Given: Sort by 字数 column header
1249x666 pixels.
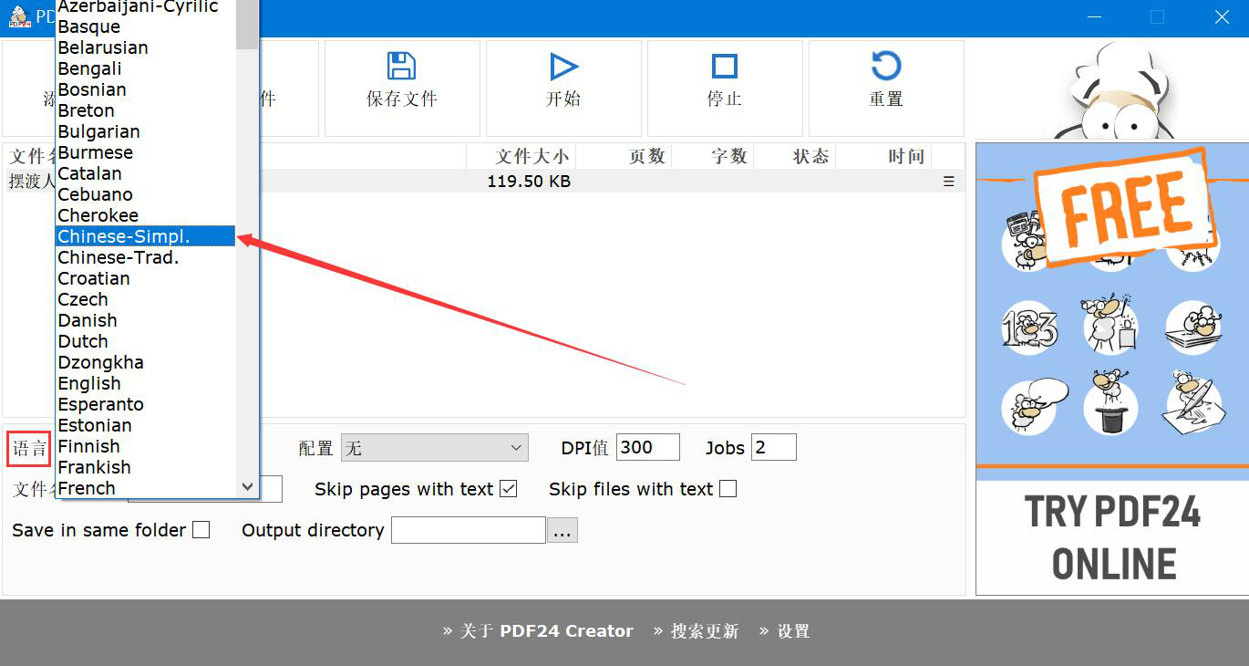Looking at the screenshot, I should pos(713,156).
